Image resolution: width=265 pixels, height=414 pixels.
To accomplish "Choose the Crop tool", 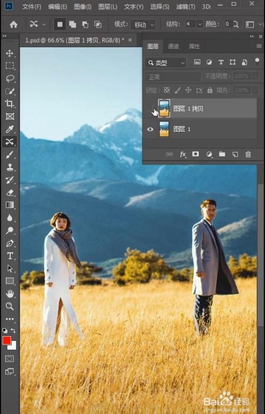I will 10,104.
